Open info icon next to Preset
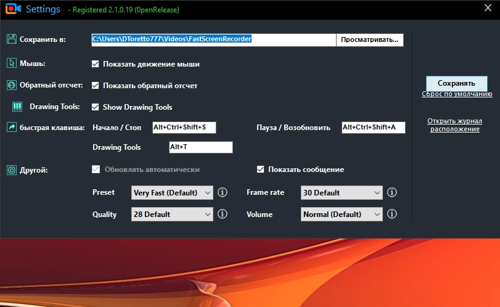 tap(223, 192)
